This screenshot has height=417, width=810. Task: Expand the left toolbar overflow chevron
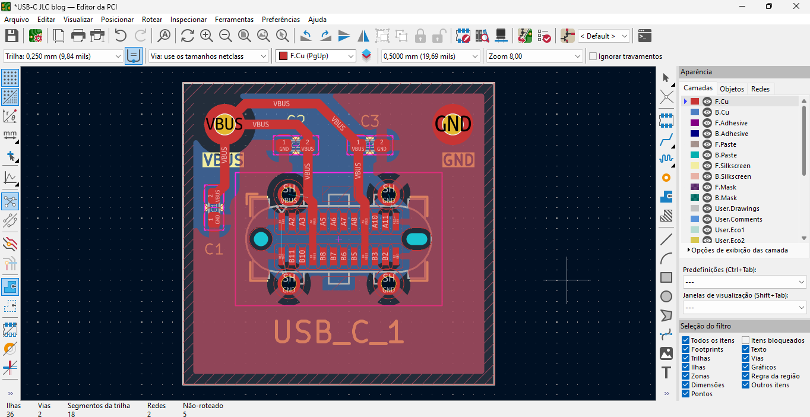10,393
